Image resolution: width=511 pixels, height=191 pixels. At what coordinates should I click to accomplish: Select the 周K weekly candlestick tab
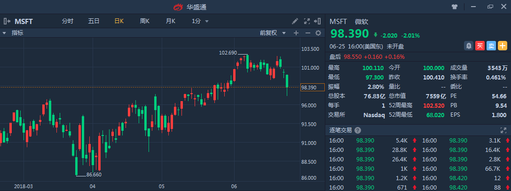tap(145, 21)
